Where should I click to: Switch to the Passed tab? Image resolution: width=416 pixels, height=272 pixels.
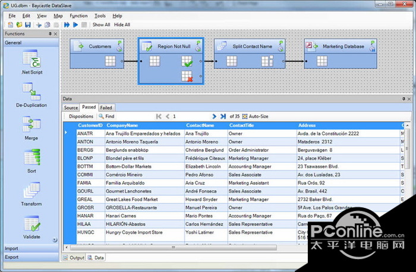pos(89,107)
